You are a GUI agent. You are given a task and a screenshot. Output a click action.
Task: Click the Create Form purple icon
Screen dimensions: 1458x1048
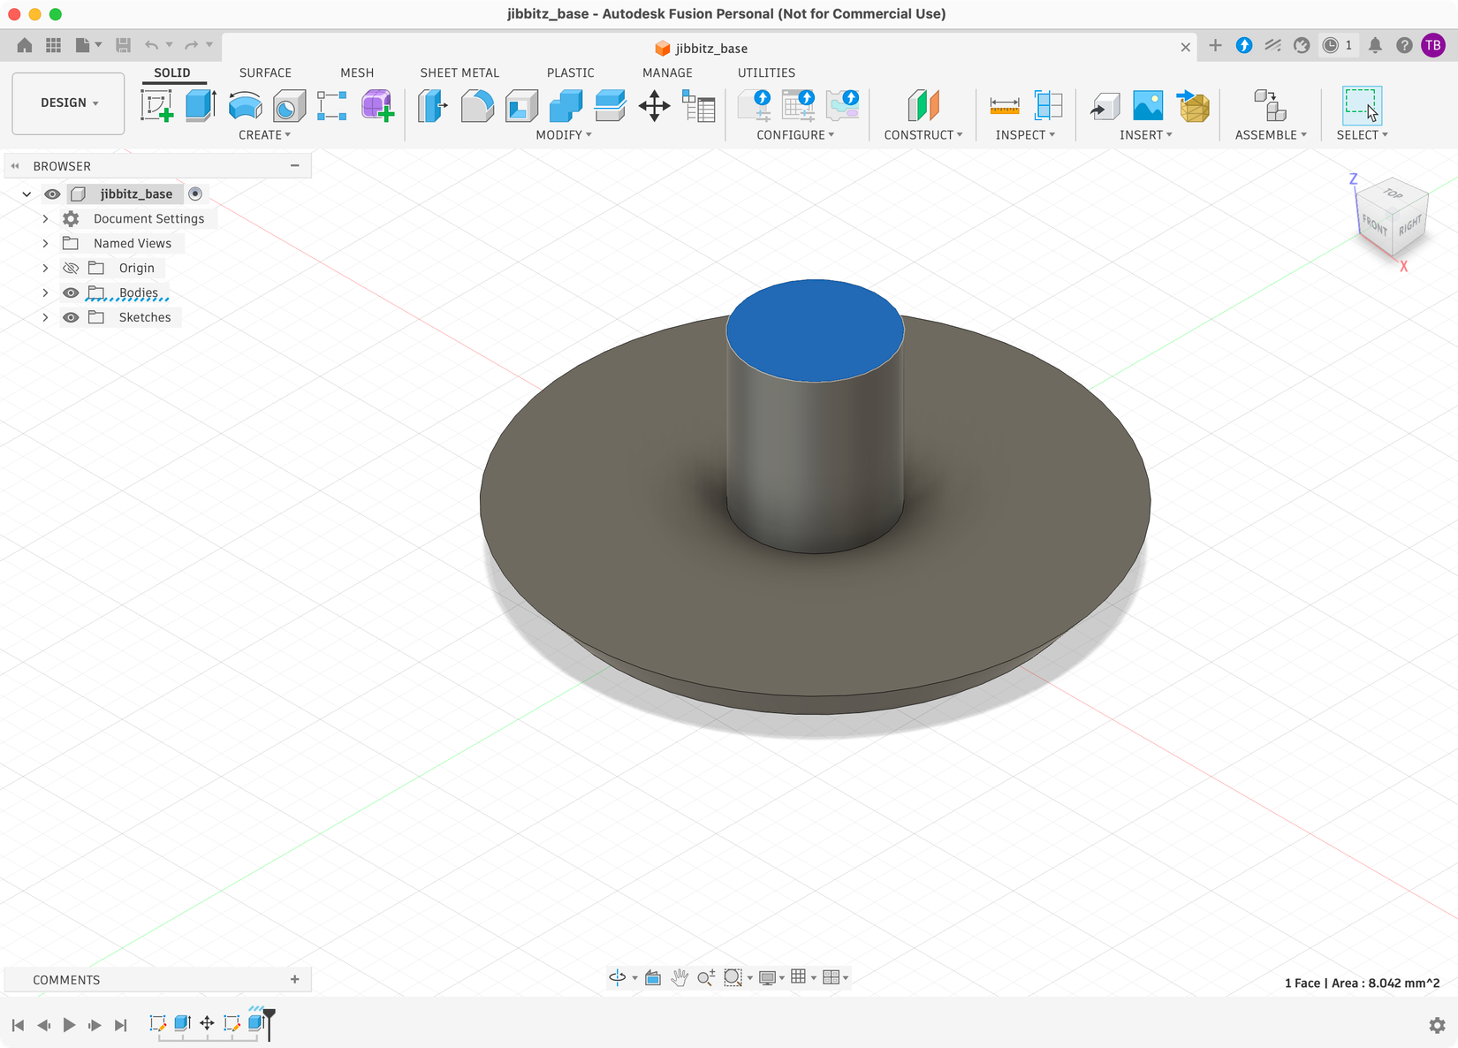pyautogui.click(x=377, y=106)
